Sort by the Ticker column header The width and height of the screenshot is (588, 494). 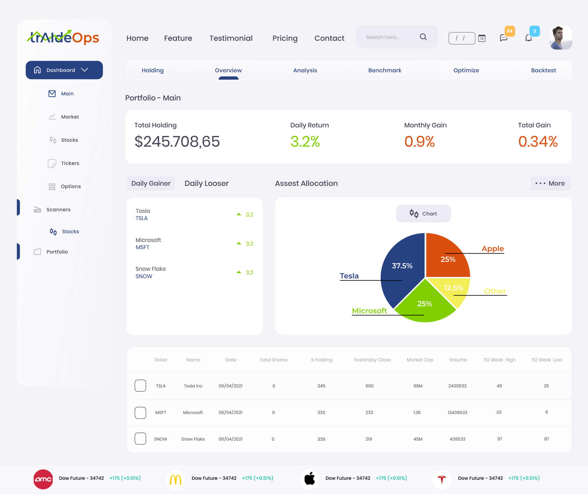[x=160, y=360]
